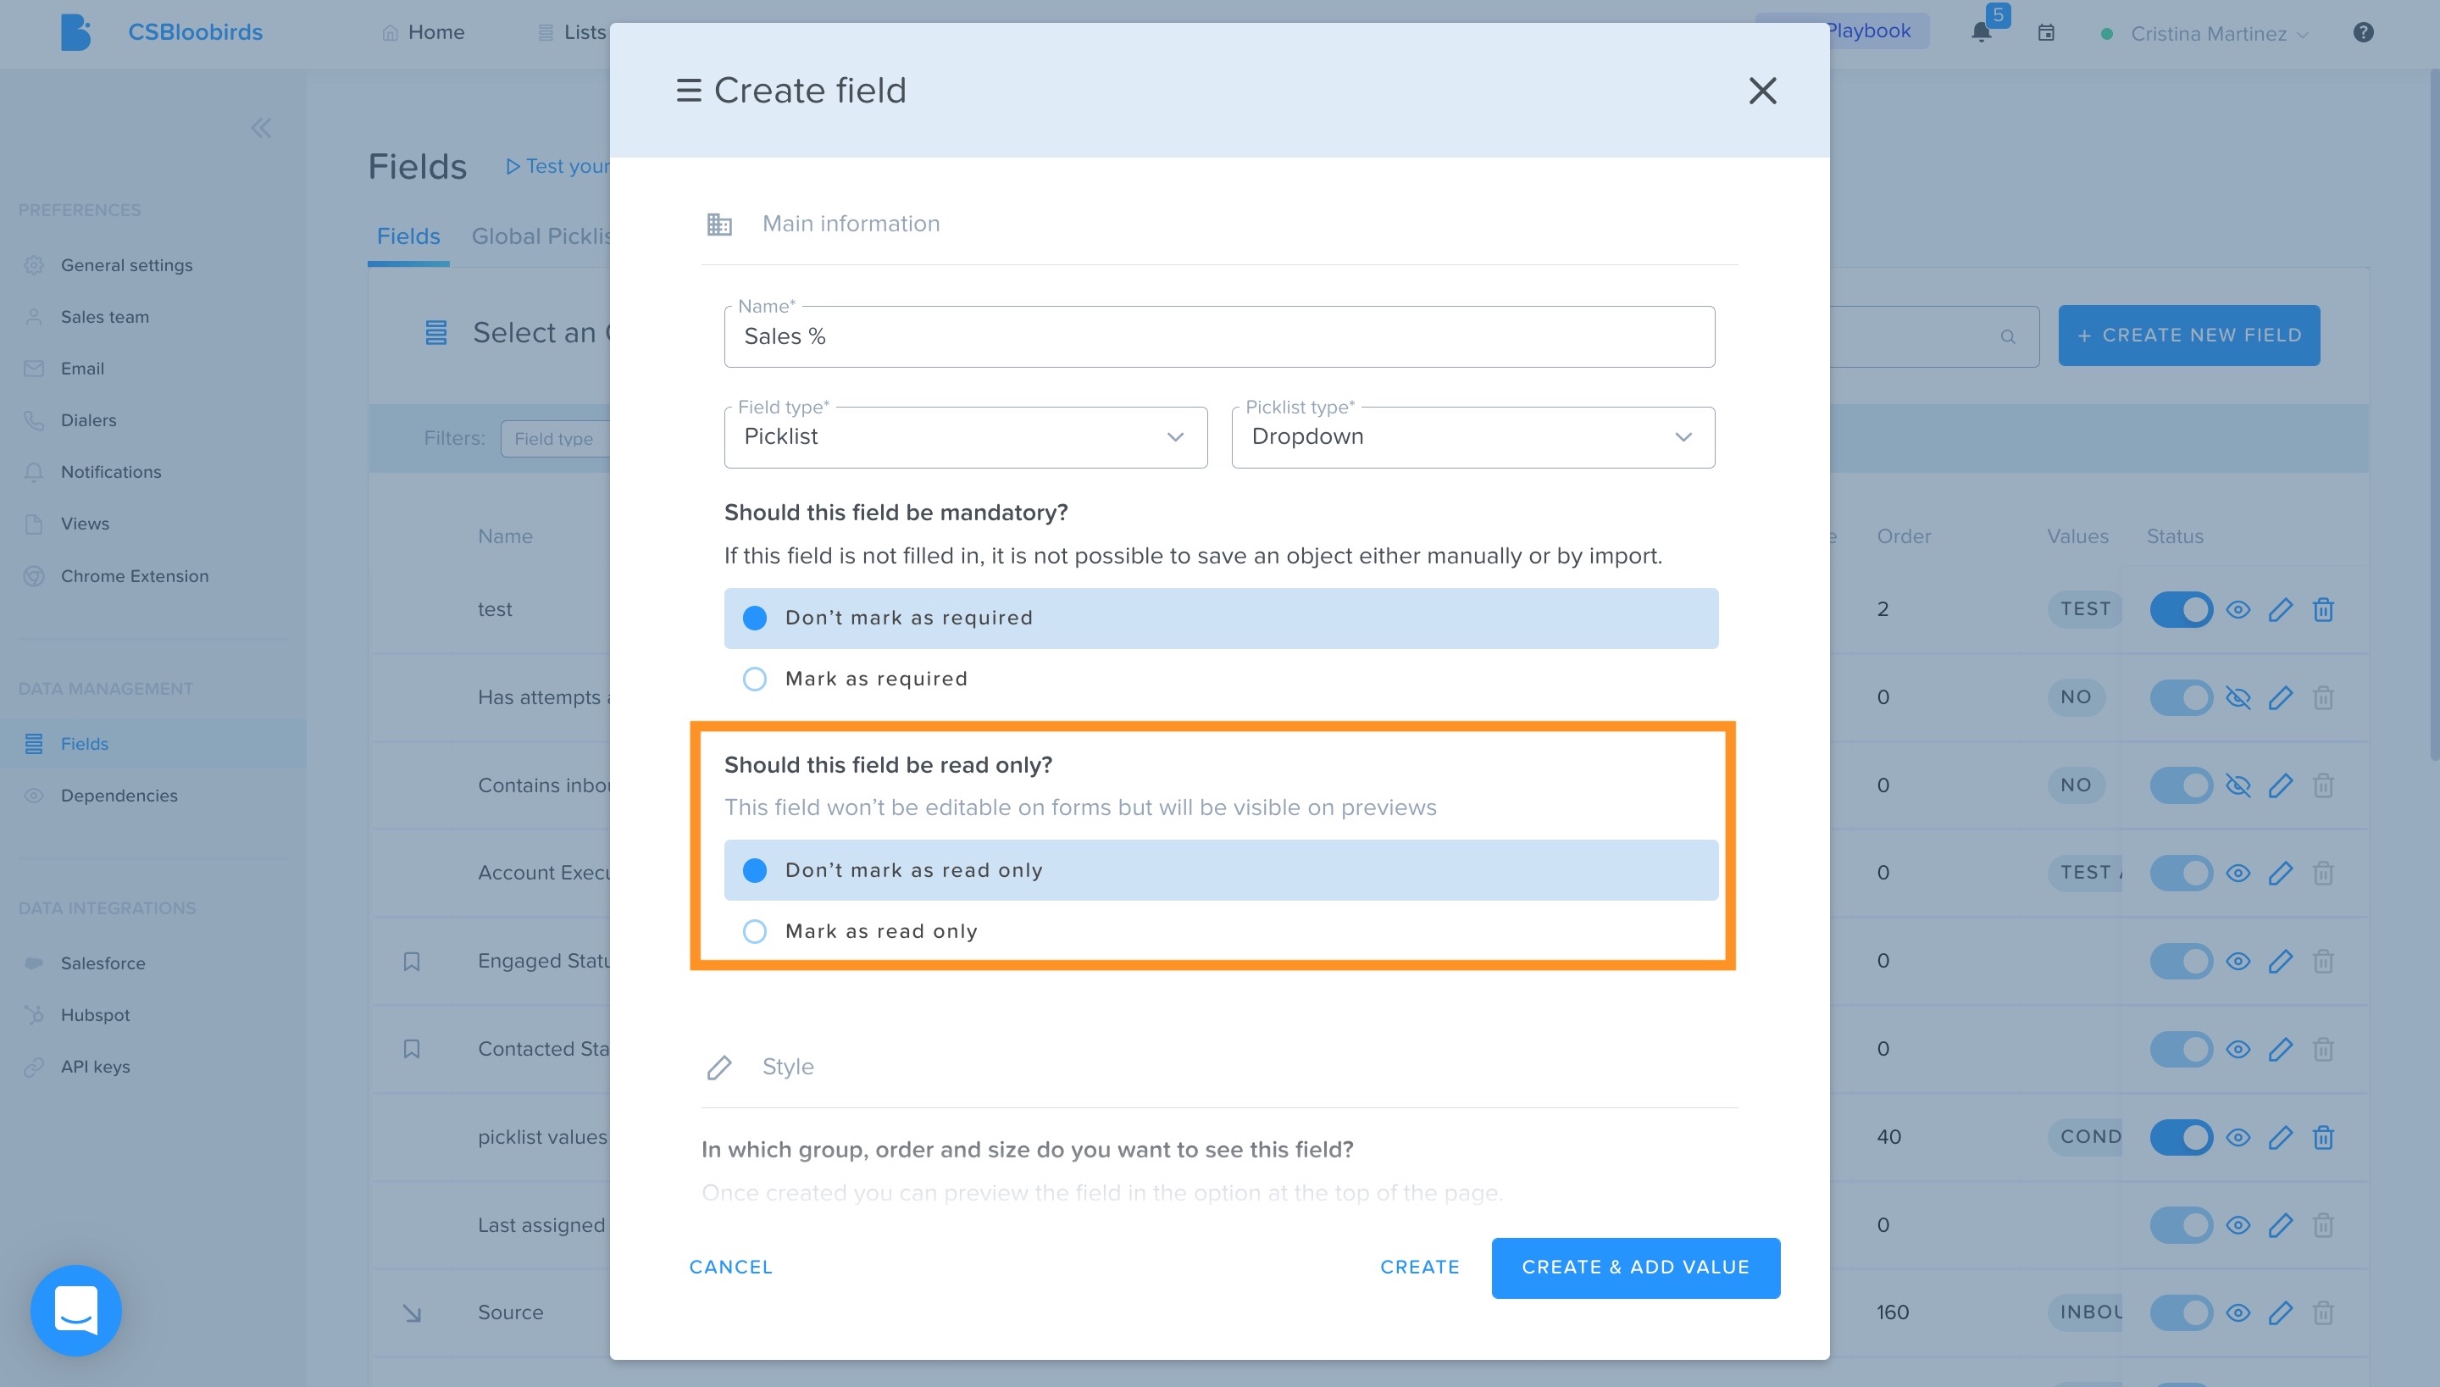This screenshot has width=2440, height=1387.
Task: Open the notifications bell icon
Action: pyautogui.click(x=1981, y=32)
